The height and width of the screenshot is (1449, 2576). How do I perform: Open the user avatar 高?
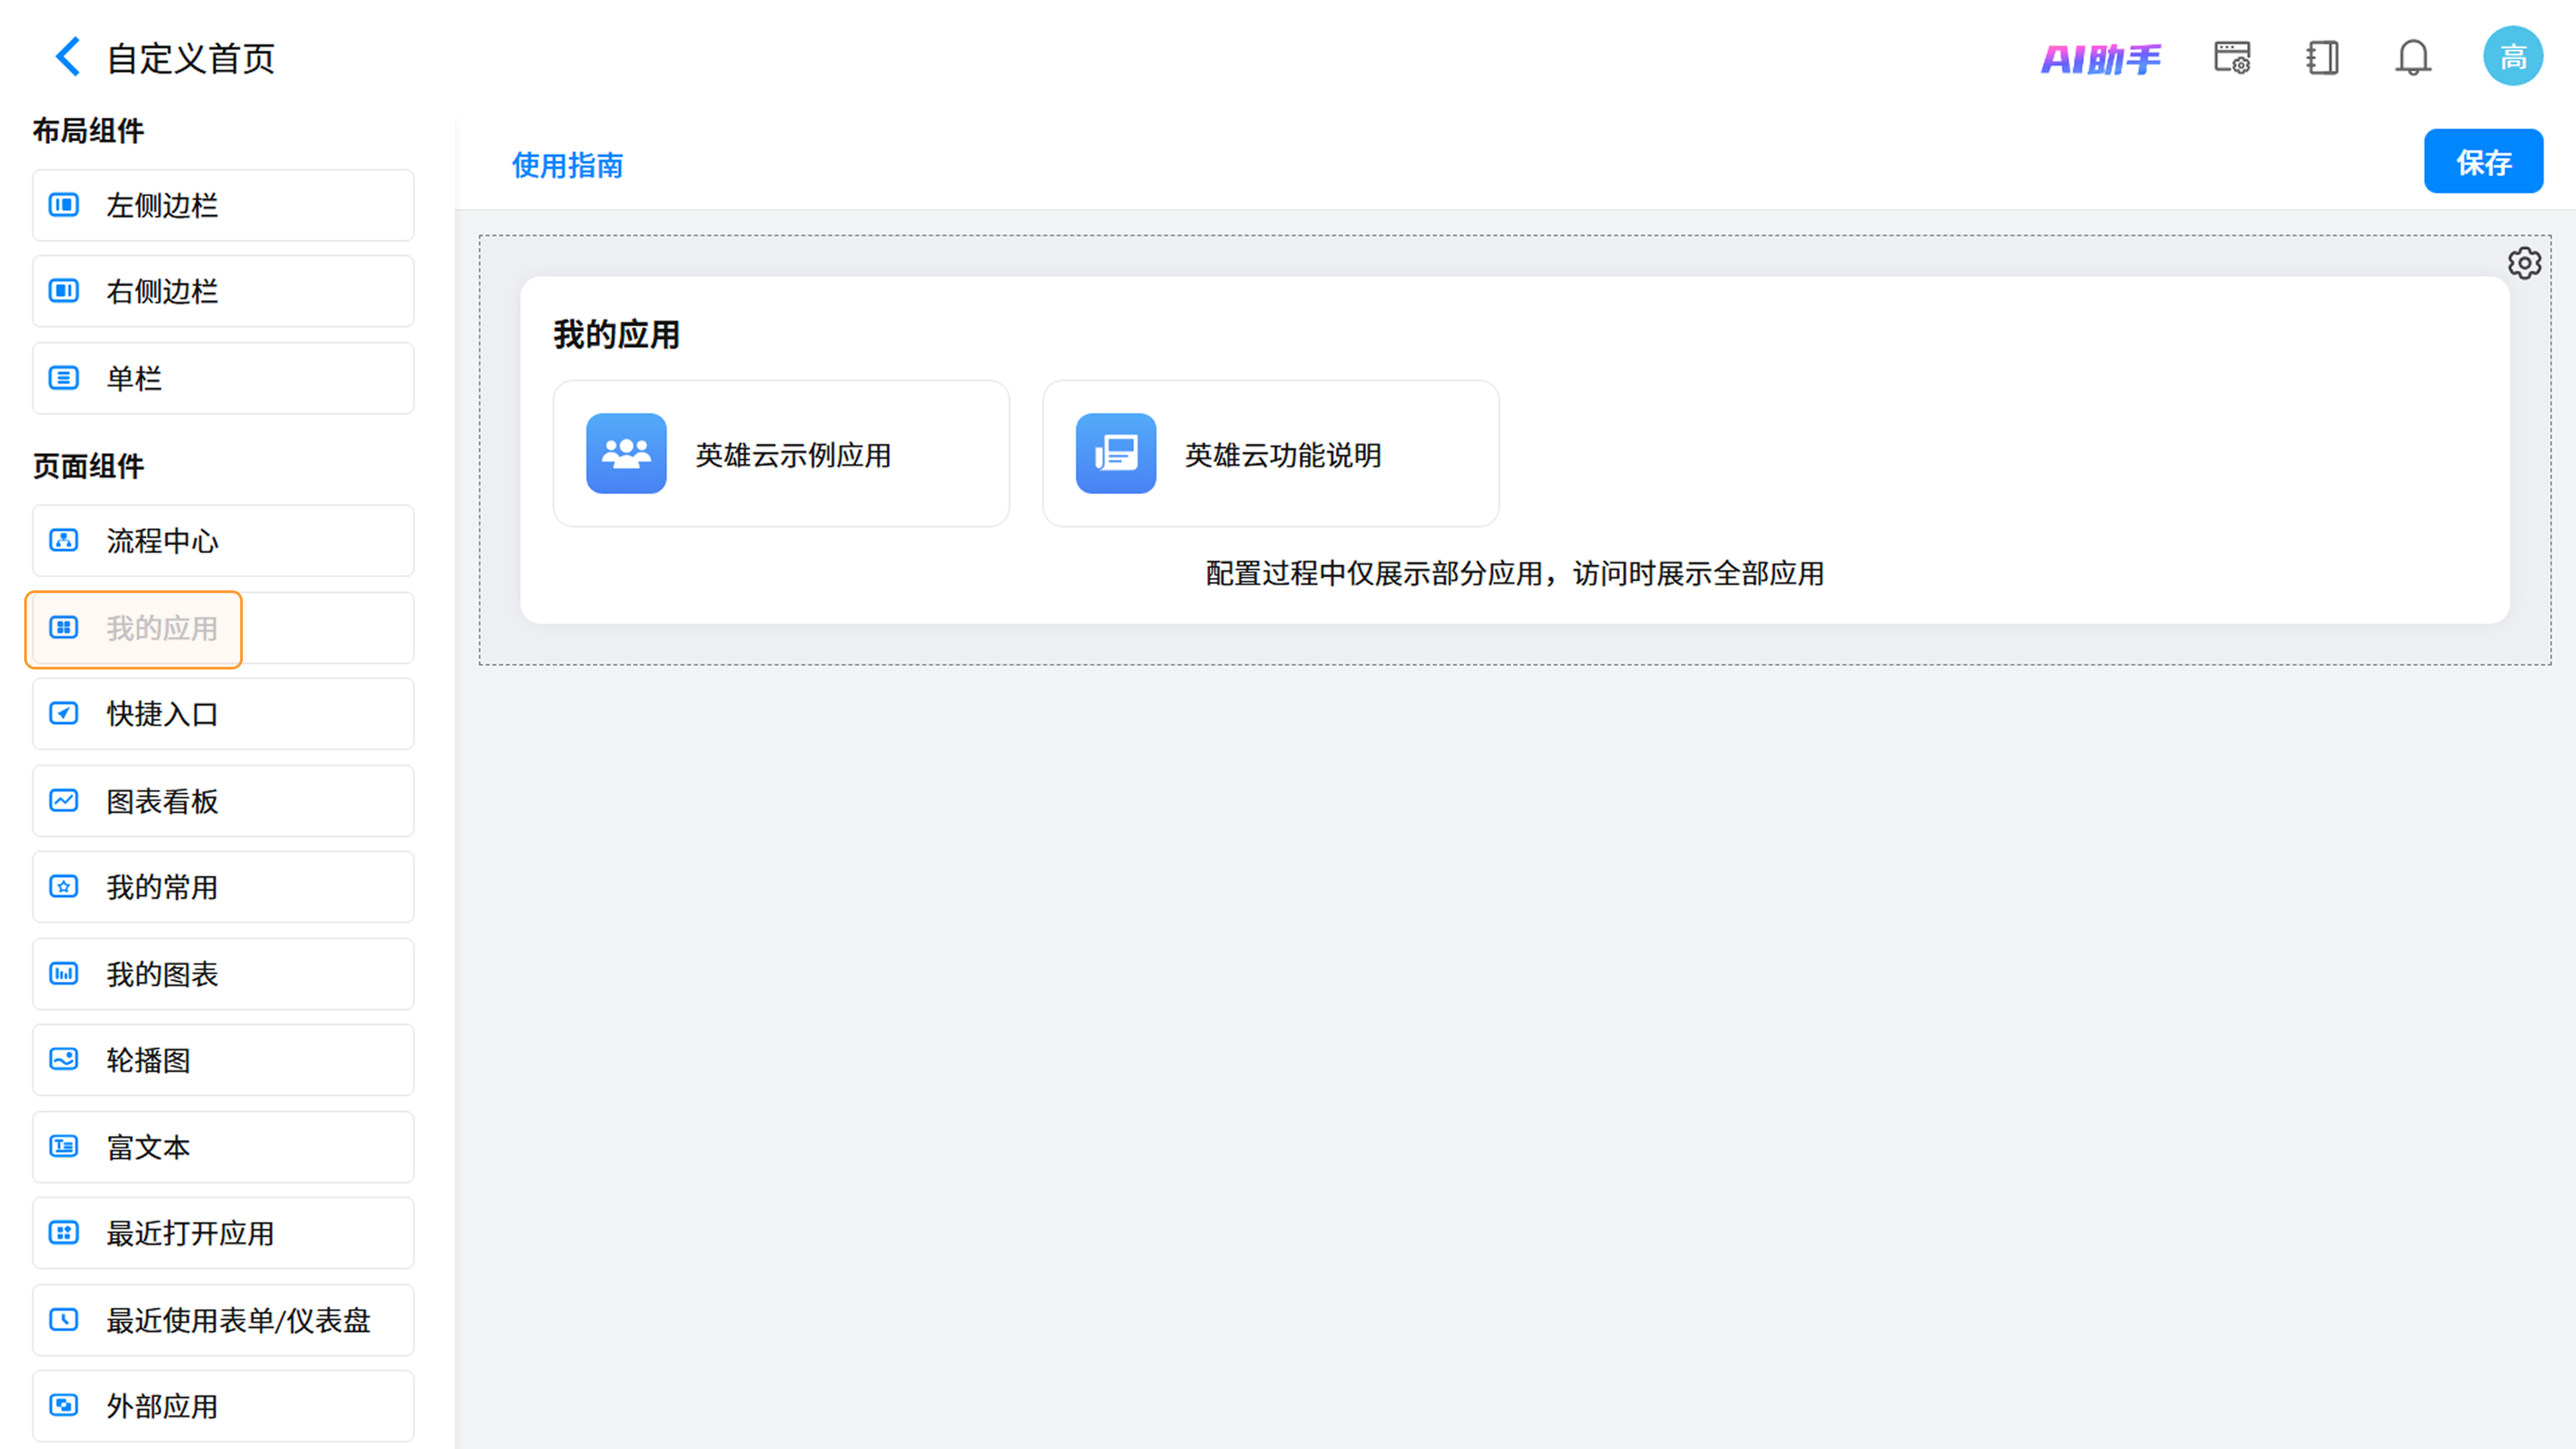coord(2513,57)
